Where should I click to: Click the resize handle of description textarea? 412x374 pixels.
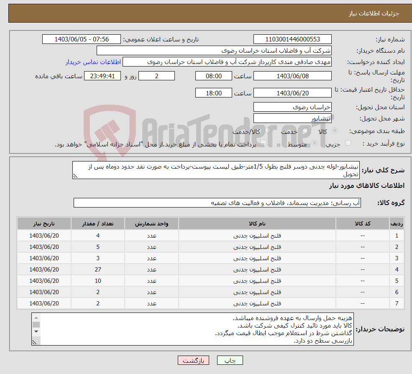[75, 176]
